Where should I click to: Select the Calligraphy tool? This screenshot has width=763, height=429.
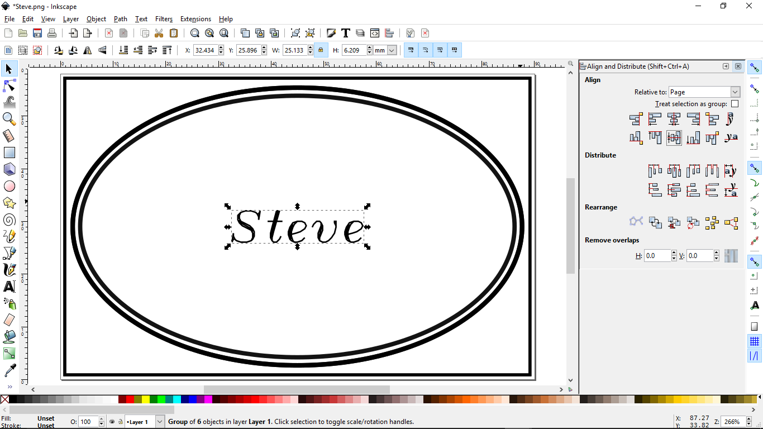click(x=8, y=270)
